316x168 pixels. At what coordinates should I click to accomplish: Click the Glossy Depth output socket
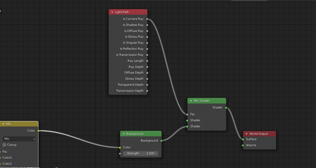[x=147, y=79]
